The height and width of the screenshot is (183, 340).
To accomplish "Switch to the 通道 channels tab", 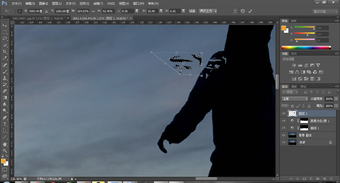I will pos(294,87).
